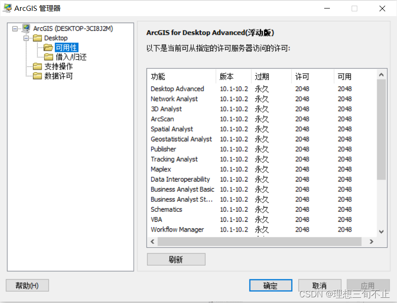Click the vertical scrollbar down arrow
The height and width of the screenshot is (303, 397).
click(381, 232)
